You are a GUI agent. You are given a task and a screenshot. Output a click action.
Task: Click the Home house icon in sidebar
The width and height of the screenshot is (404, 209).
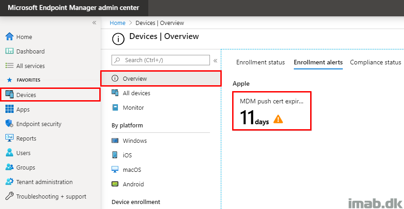(x=9, y=37)
